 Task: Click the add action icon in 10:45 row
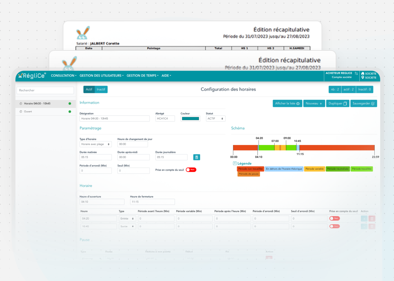click(x=364, y=227)
